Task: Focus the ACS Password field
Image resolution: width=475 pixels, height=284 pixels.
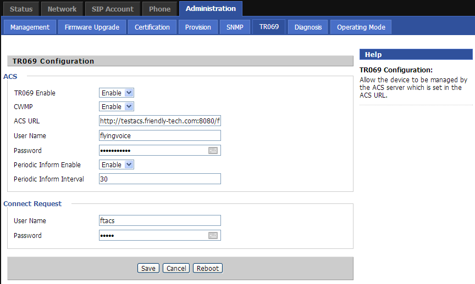Action: click(160, 150)
